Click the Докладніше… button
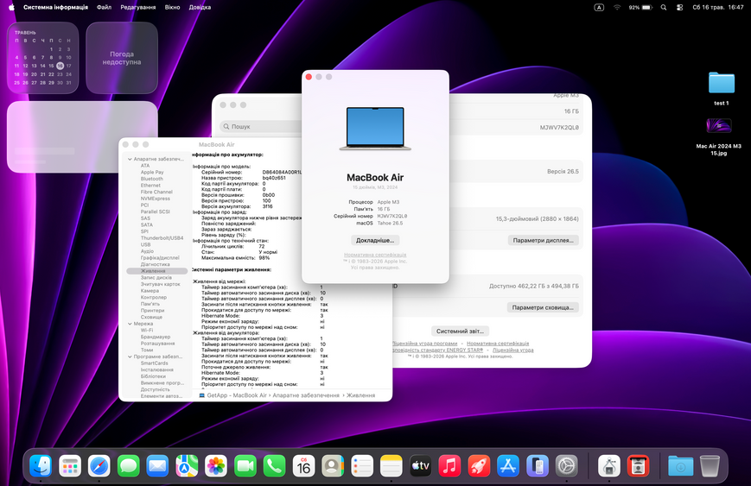 tap(375, 240)
